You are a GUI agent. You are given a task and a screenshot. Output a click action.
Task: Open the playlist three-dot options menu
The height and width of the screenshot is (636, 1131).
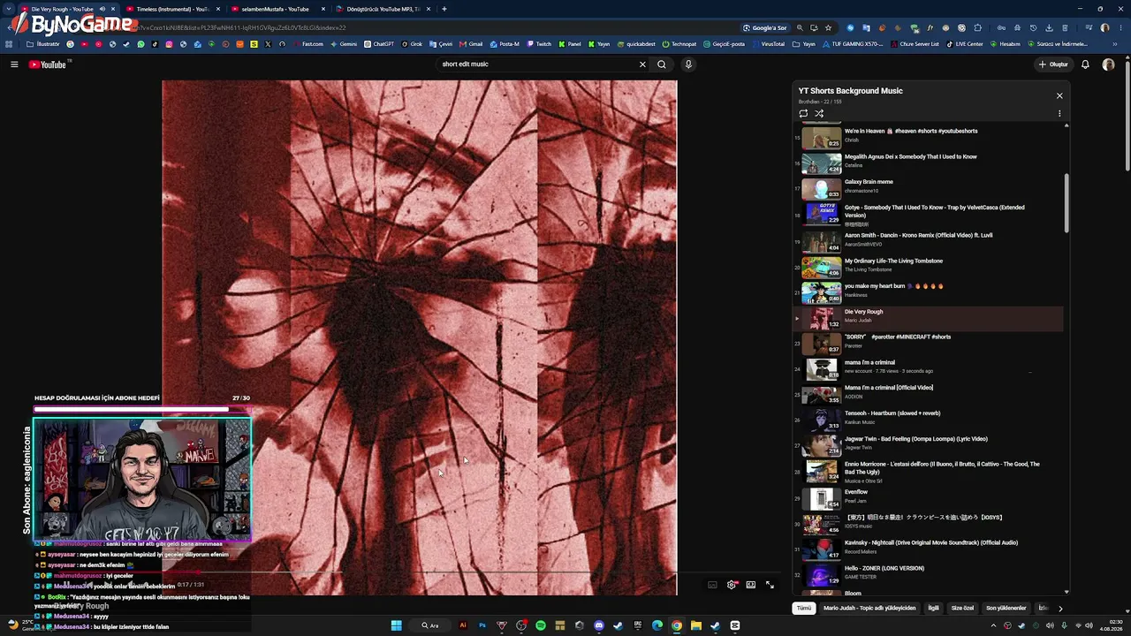[x=1059, y=113]
